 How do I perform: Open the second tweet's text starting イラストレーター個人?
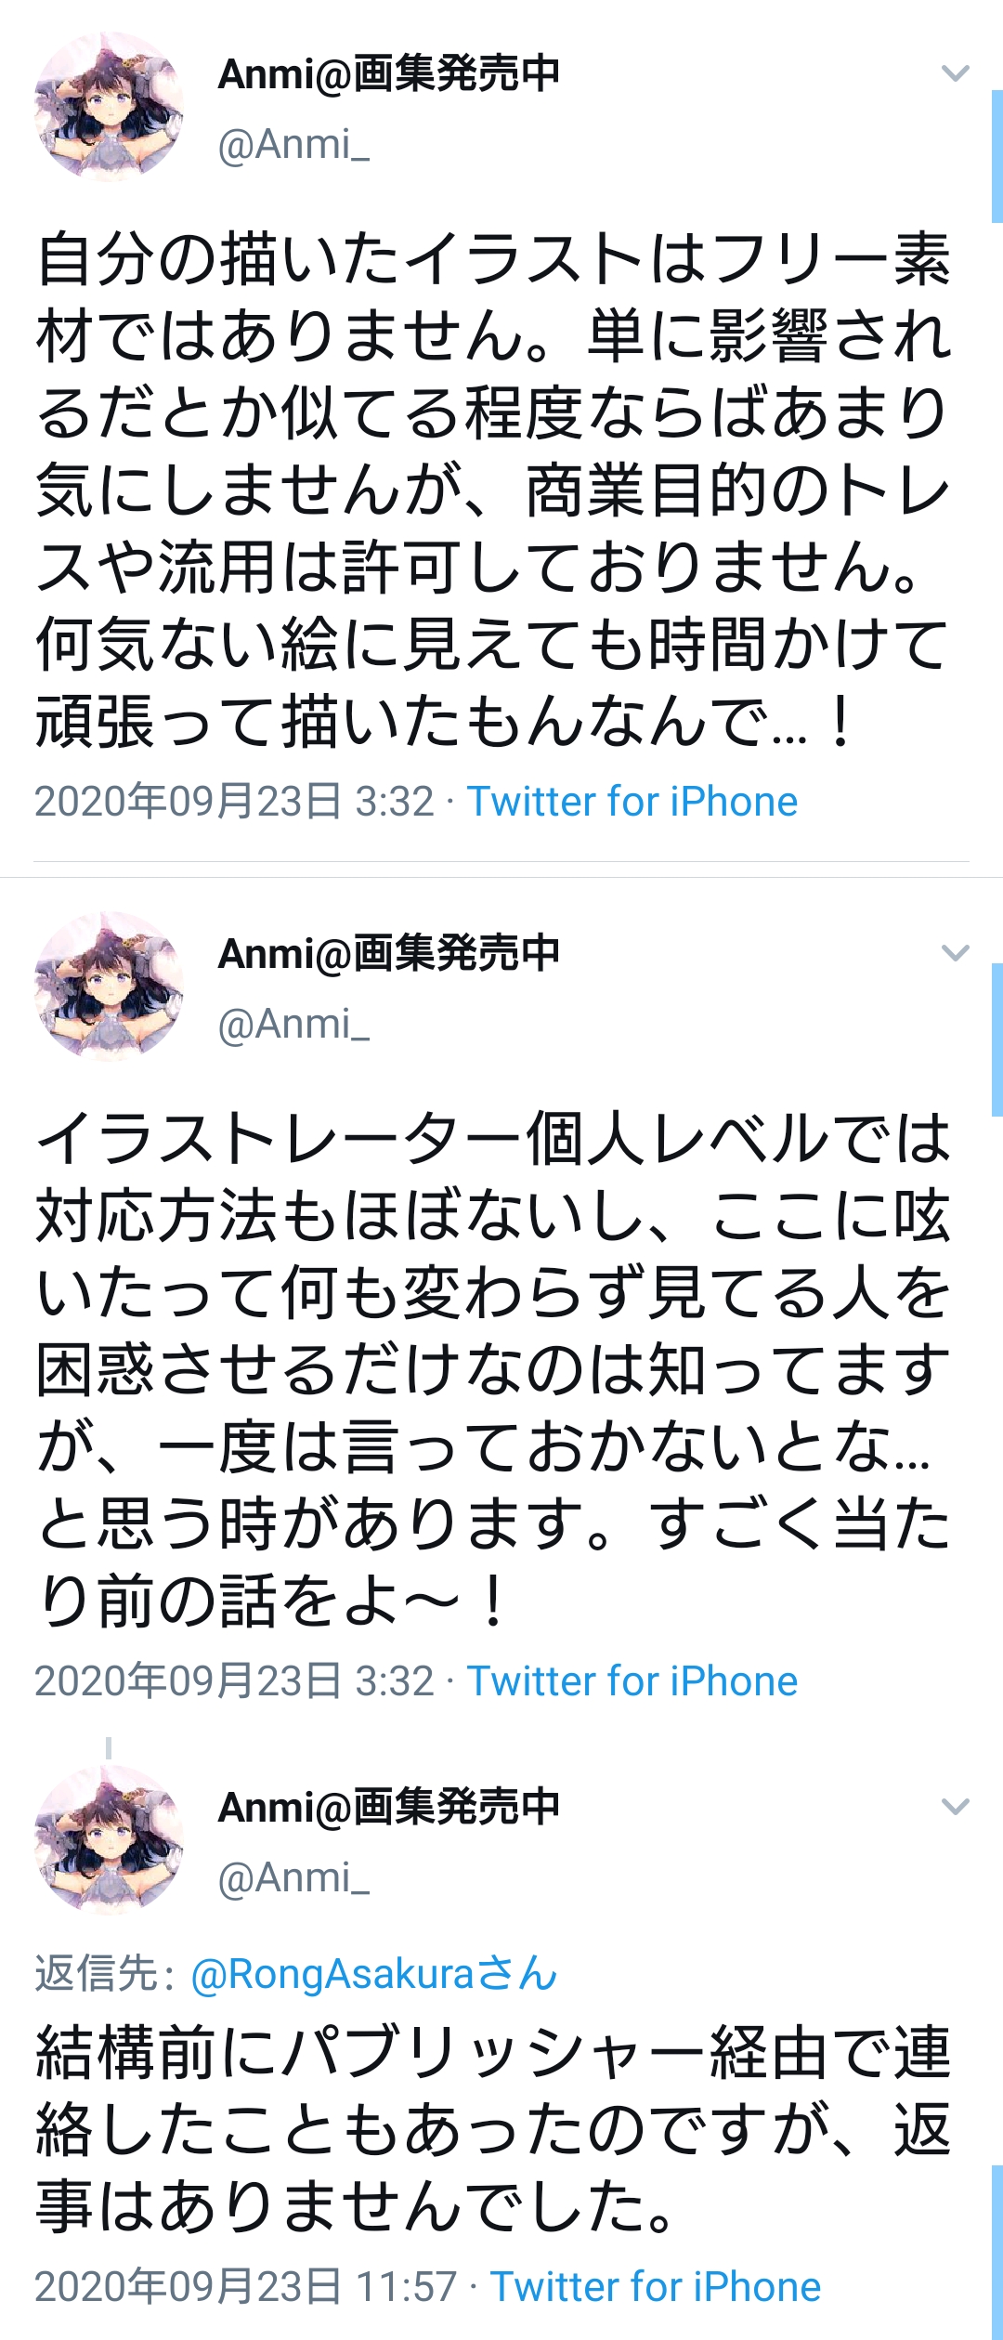coord(493,1369)
